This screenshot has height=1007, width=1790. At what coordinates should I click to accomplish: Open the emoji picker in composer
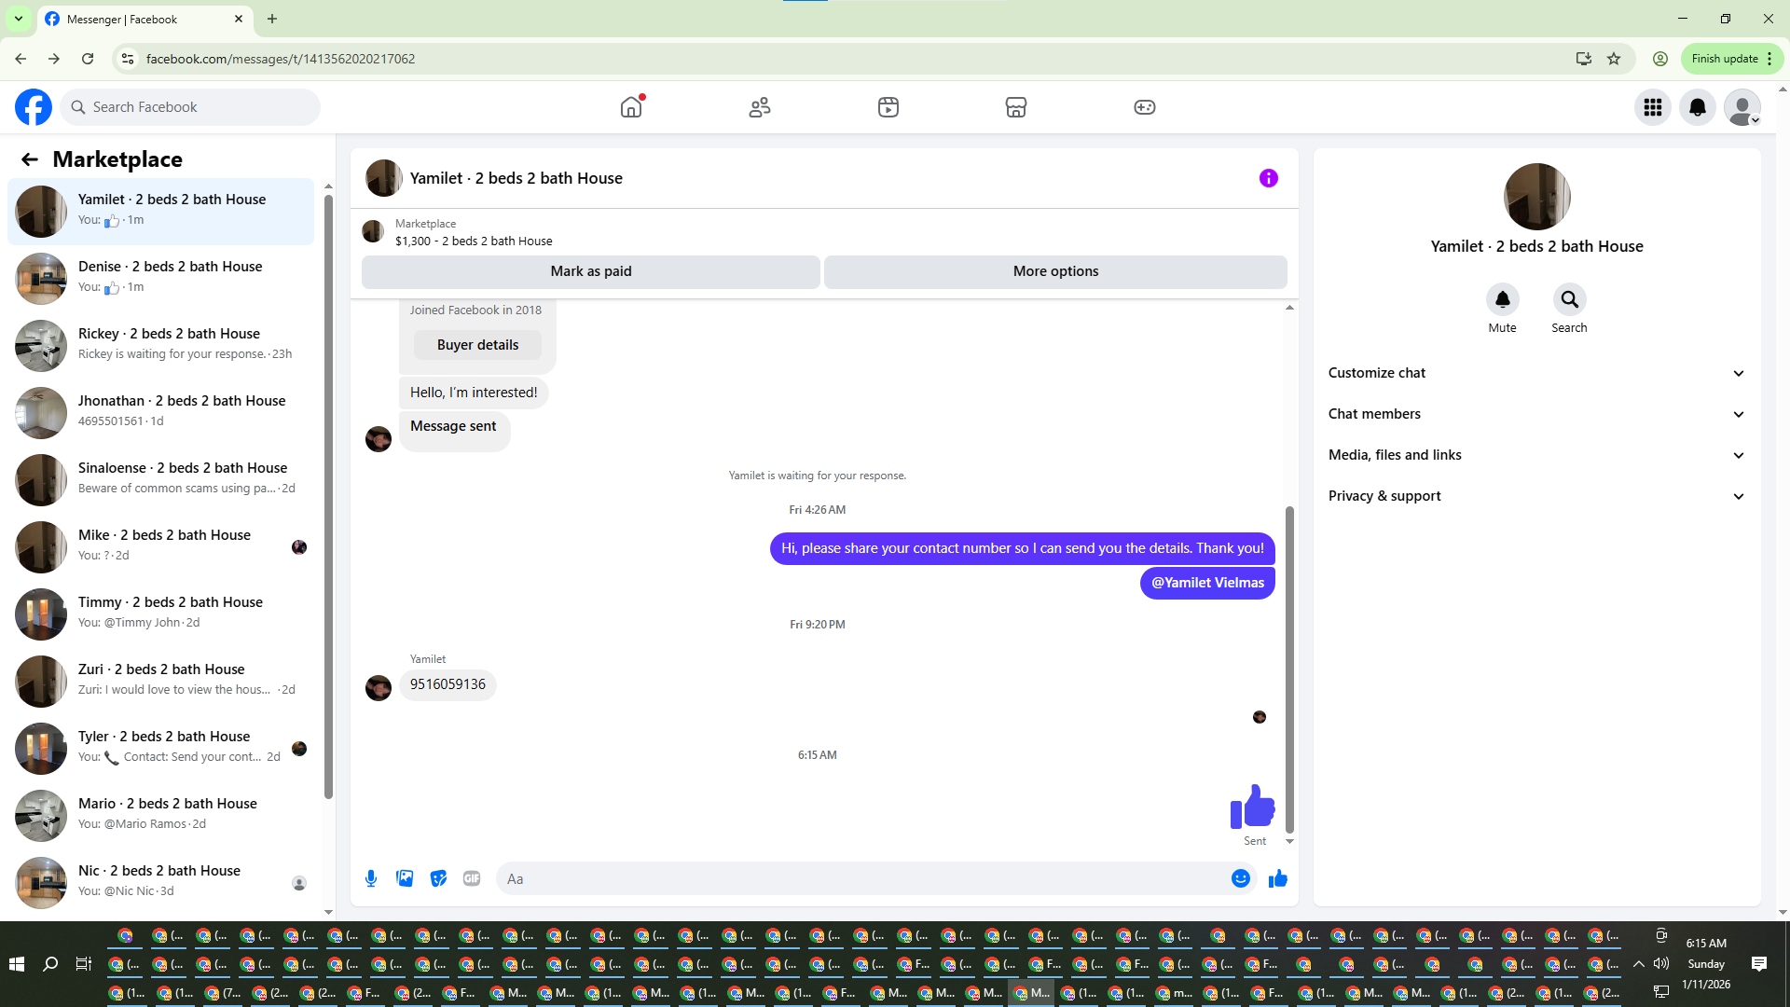[x=1241, y=878]
